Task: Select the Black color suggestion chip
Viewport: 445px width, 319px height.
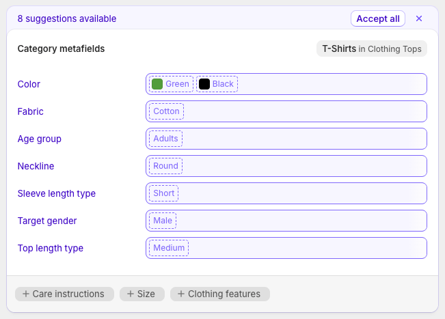Action: [217, 84]
